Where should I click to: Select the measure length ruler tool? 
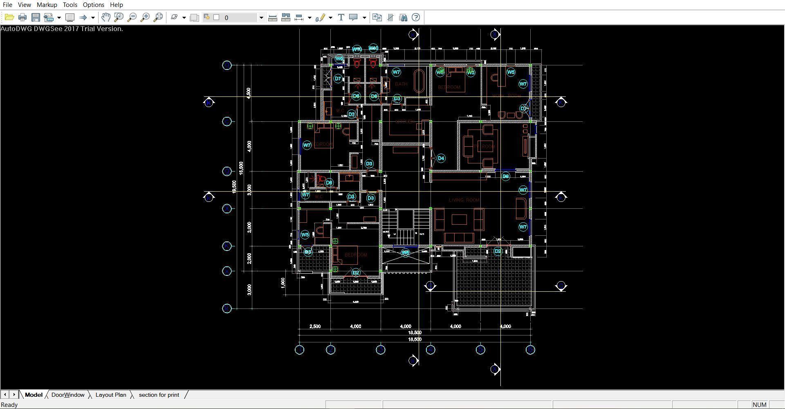[273, 17]
